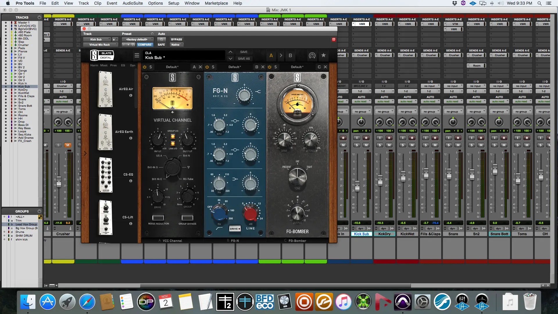Open the Native format dropdown
The width and height of the screenshot is (558, 314).
pos(177,45)
